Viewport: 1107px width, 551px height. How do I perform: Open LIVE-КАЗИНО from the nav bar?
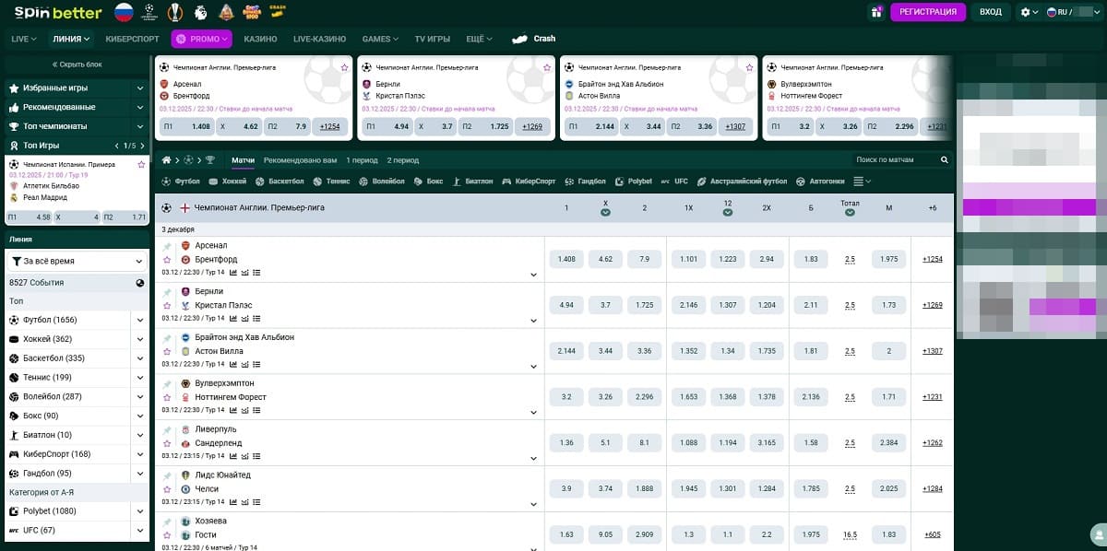[x=319, y=39]
